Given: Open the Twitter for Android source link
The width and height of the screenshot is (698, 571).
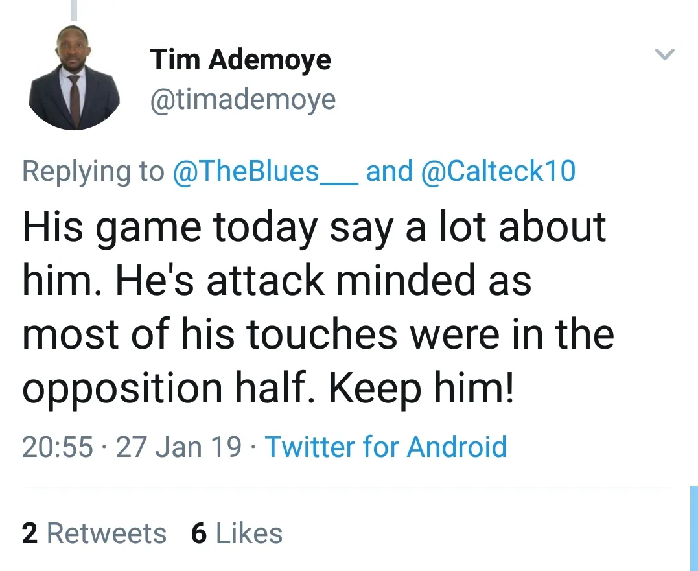Looking at the screenshot, I should (386, 447).
